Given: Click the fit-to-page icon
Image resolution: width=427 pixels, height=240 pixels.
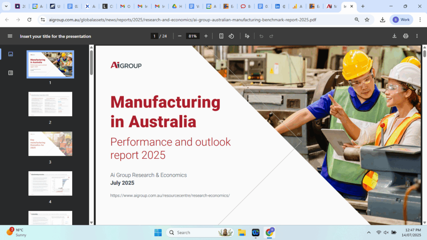Looking at the screenshot, I should pos(221,36).
